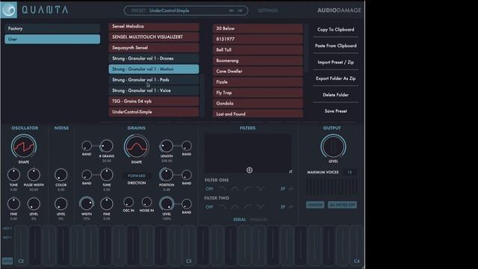Open the Settings menu

pos(267,10)
